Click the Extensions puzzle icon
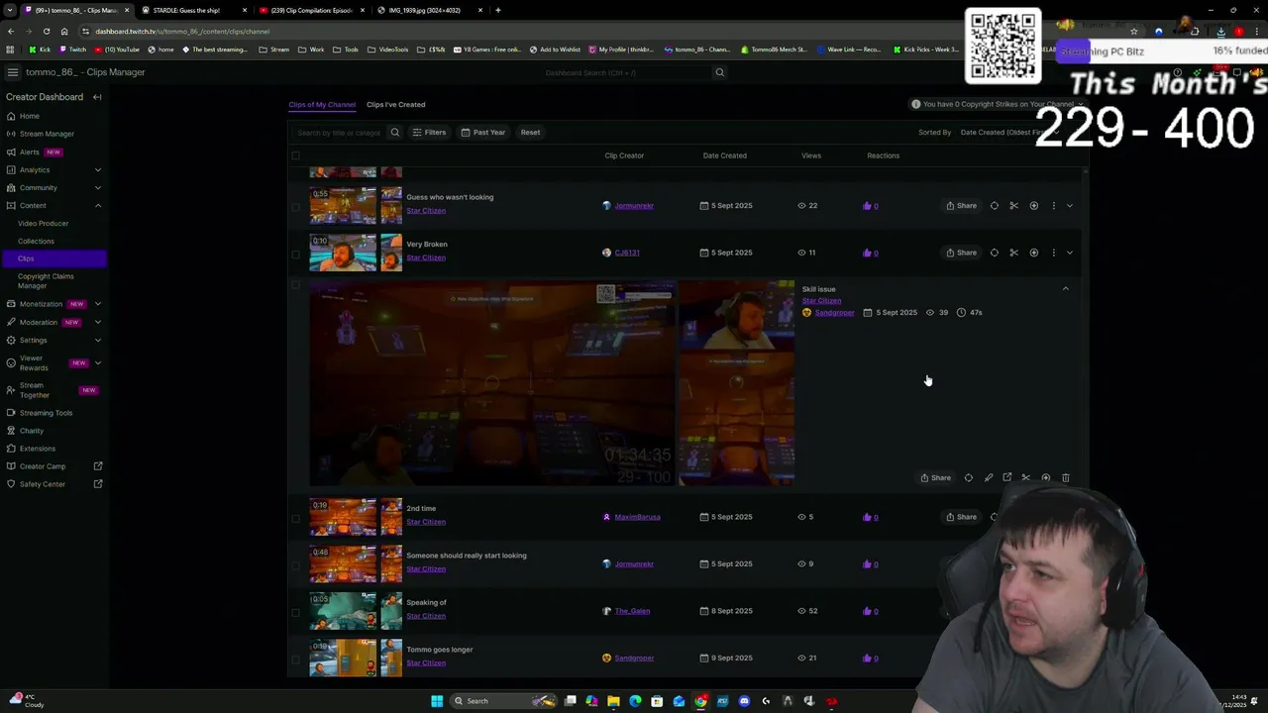The height and width of the screenshot is (713, 1268). [x=11, y=449]
